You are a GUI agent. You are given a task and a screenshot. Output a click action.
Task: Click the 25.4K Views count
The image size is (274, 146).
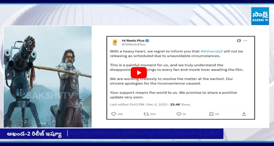pyautogui.click(x=178, y=104)
